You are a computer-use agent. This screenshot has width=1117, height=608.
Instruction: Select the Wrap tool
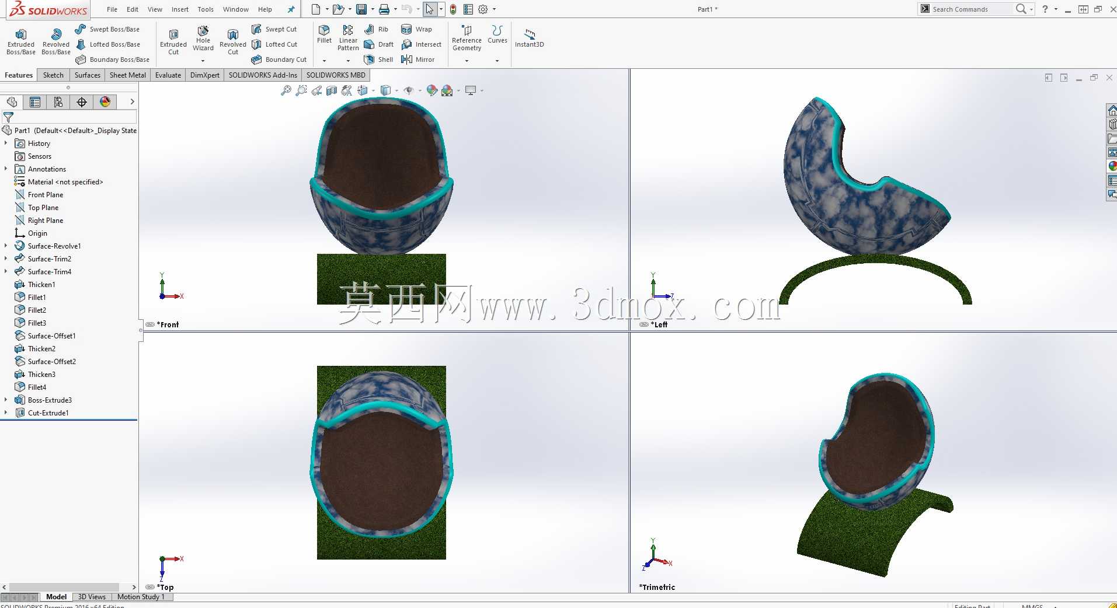pos(417,29)
